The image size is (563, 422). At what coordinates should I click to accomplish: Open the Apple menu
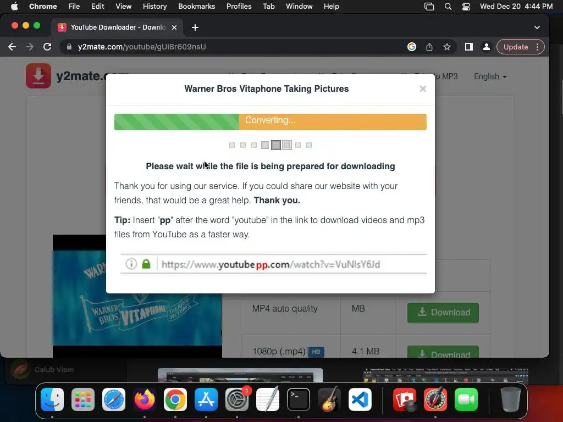point(14,7)
